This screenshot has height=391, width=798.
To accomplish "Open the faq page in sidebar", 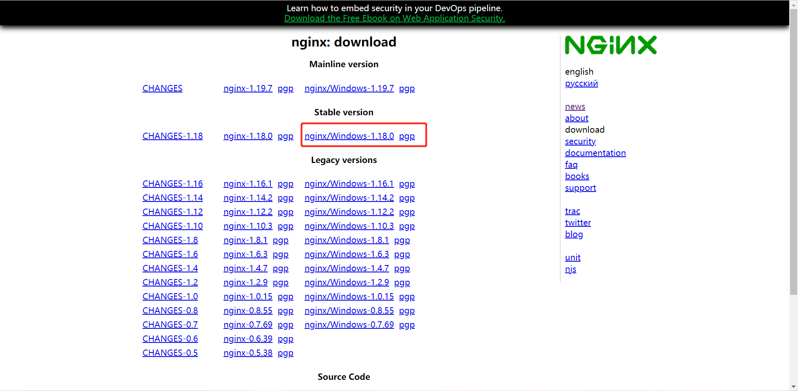I will click(x=571, y=165).
